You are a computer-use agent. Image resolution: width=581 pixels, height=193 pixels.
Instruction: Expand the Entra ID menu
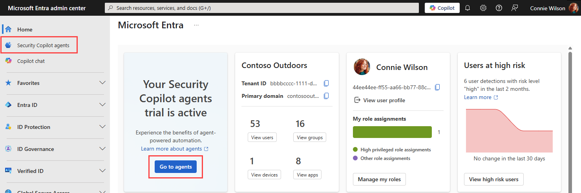click(55, 105)
